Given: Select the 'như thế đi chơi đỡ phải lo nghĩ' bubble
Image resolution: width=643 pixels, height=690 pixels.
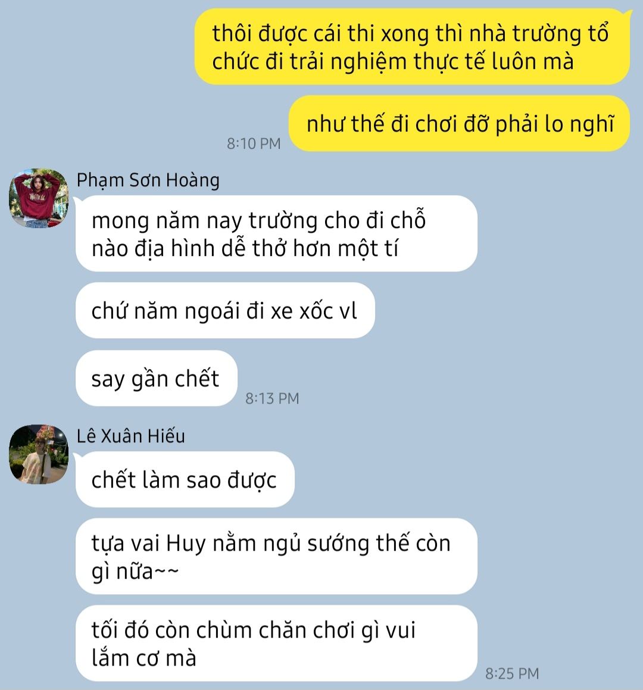Looking at the screenshot, I should click(x=460, y=124).
